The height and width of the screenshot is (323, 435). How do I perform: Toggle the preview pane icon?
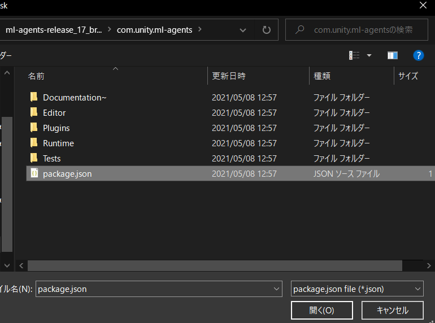[393, 55]
